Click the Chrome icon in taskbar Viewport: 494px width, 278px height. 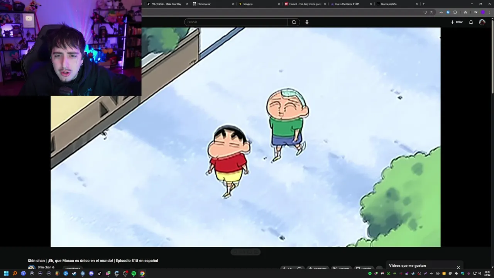point(142,273)
